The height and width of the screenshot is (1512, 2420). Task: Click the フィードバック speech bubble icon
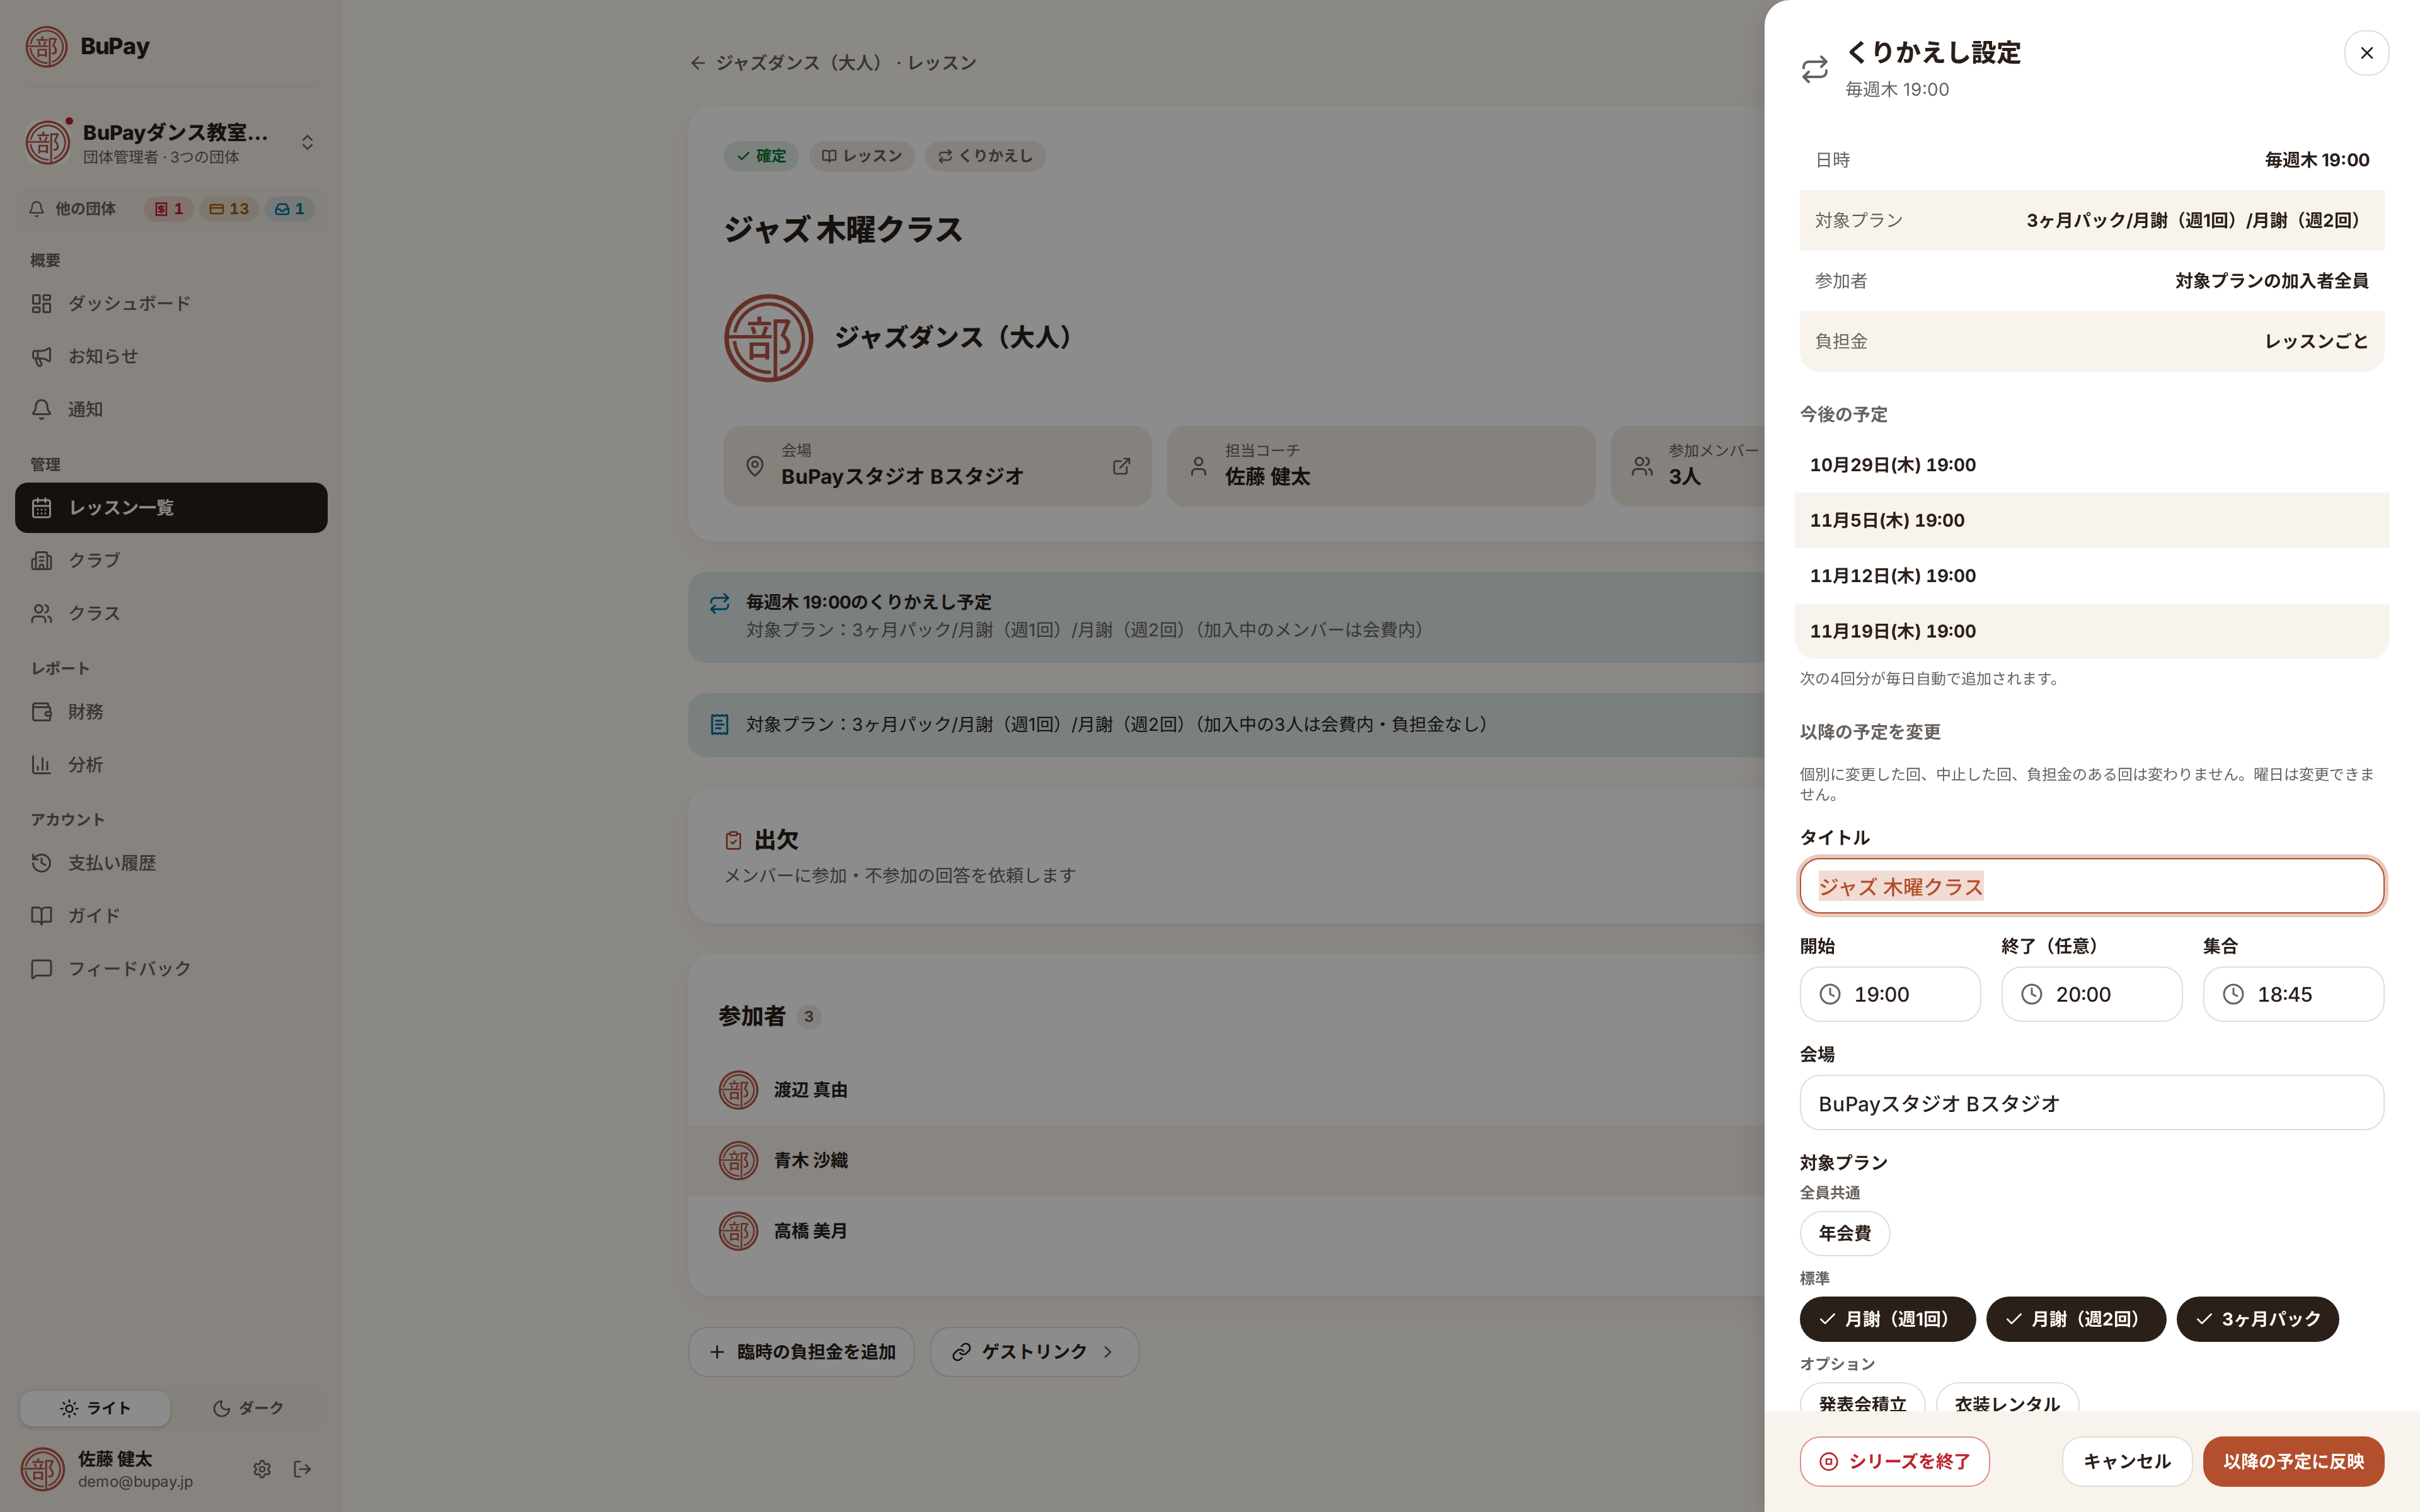tap(41, 969)
